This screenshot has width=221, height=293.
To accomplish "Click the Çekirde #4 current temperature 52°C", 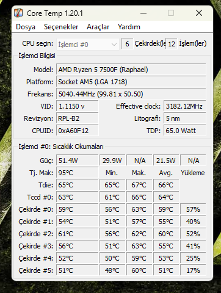I will pyautogui.click(x=78, y=258).
